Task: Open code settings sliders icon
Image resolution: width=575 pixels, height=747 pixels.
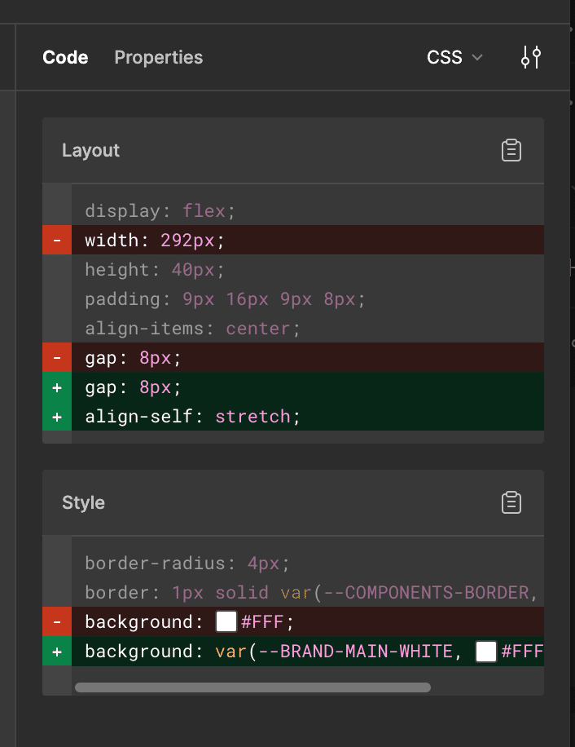Action: [x=531, y=58]
